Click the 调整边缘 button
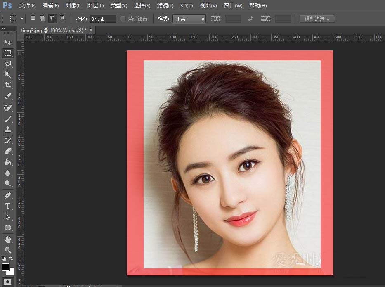385x287 pixels. click(317, 18)
